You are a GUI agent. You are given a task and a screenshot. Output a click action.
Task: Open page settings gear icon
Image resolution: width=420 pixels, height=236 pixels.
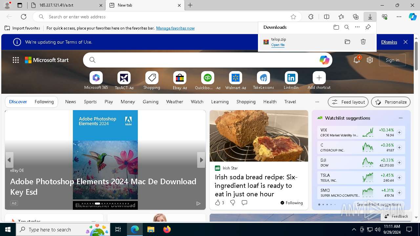click(370, 60)
